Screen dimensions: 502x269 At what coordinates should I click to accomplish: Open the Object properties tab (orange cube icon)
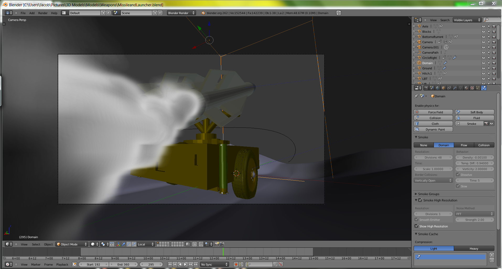tap(443, 88)
